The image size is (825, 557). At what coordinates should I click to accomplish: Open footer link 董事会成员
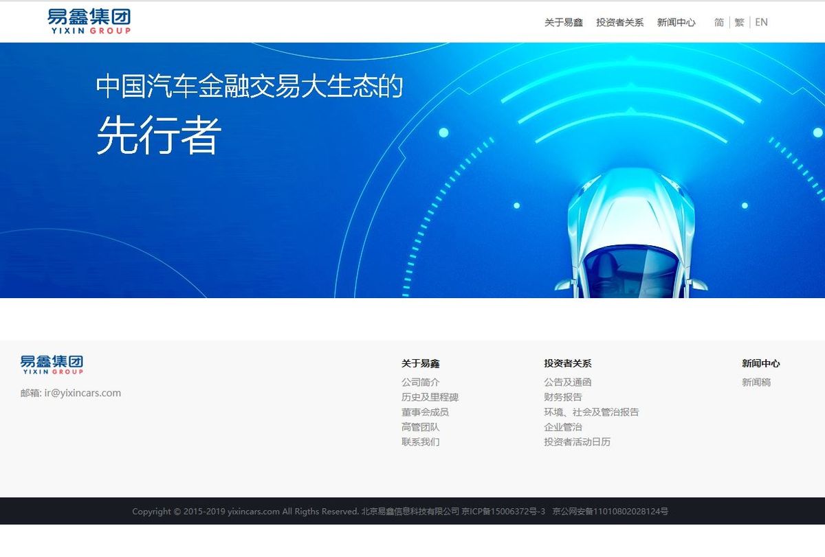click(x=426, y=412)
